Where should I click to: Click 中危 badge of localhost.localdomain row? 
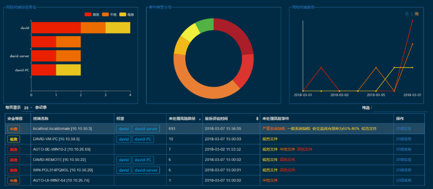[x=13, y=129]
